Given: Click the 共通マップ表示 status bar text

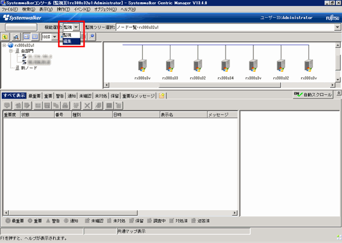Looking at the screenshot, I should [131, 231].
